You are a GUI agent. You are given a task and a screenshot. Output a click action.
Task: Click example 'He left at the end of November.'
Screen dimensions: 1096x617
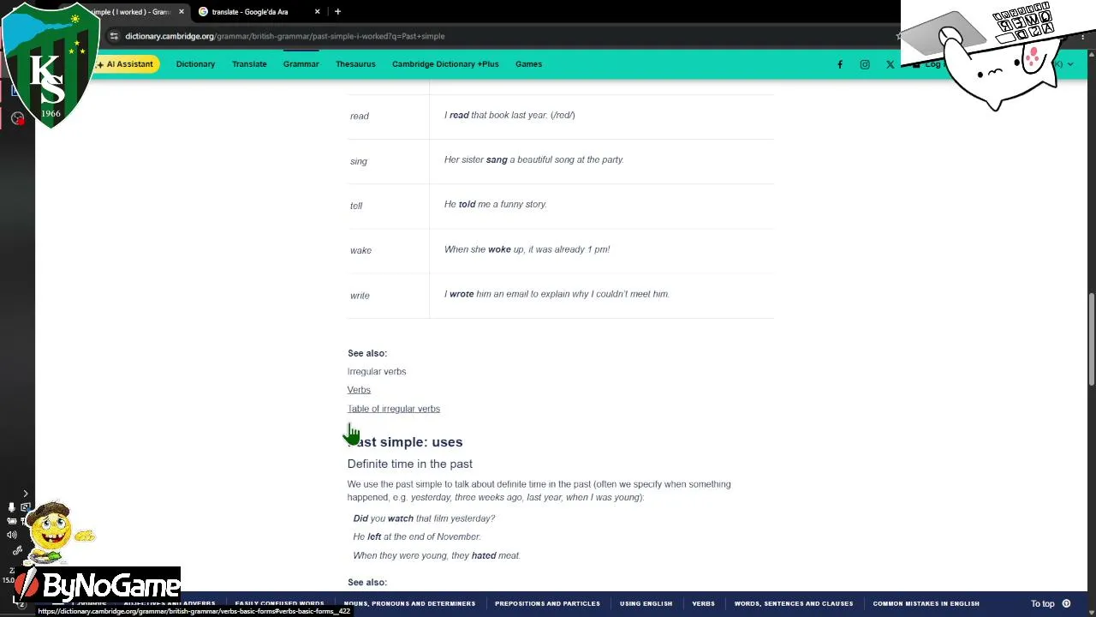417,536
